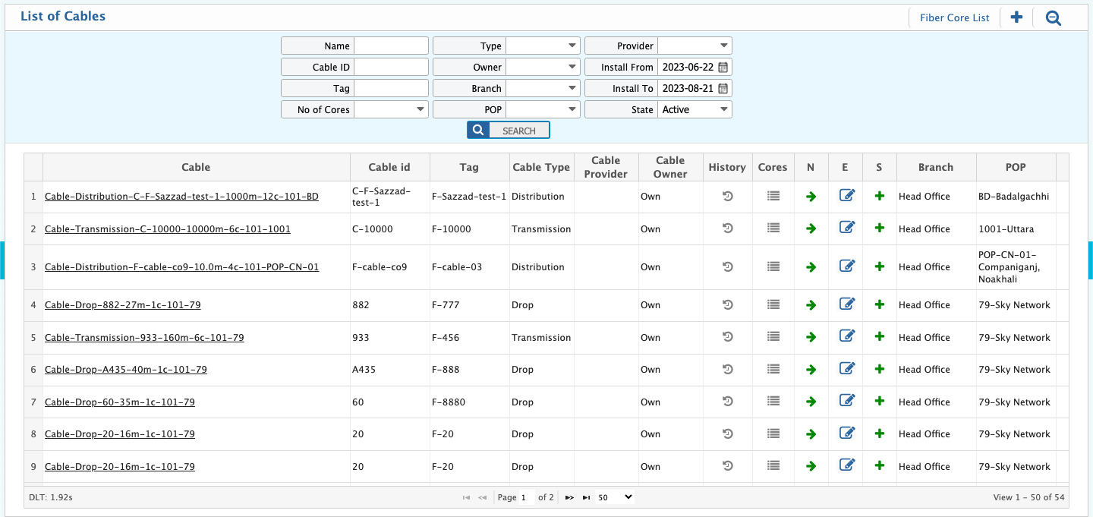The height and width of the screenshot is (517, 1093).
Task: Go to next page of results
Action: (569, 497)
